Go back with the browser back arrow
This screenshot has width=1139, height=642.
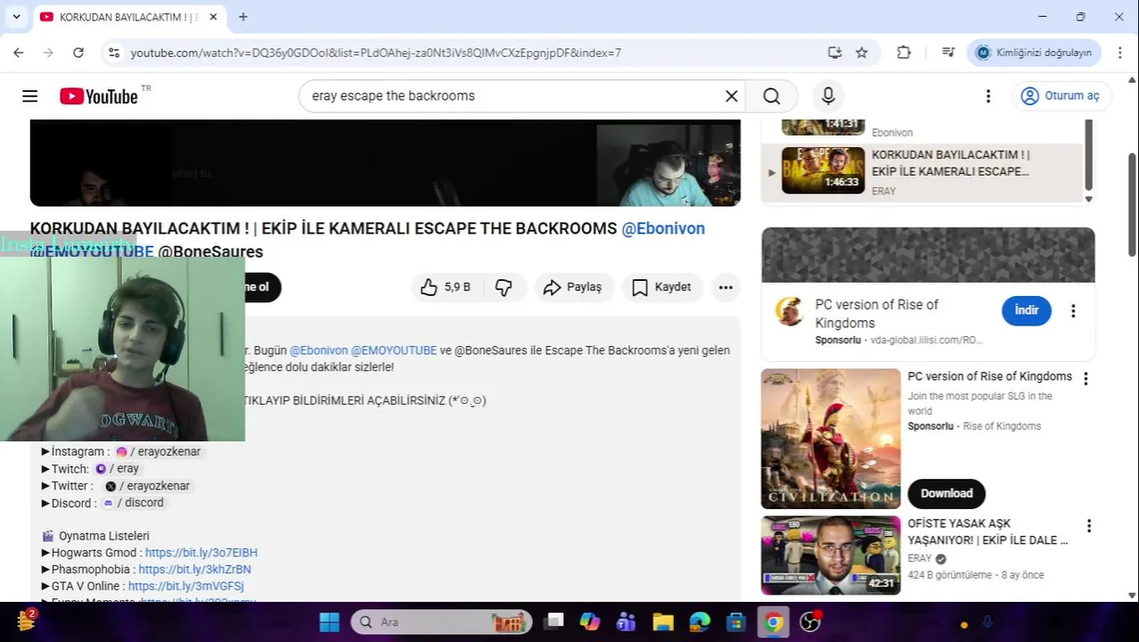[x=19, y=53]
